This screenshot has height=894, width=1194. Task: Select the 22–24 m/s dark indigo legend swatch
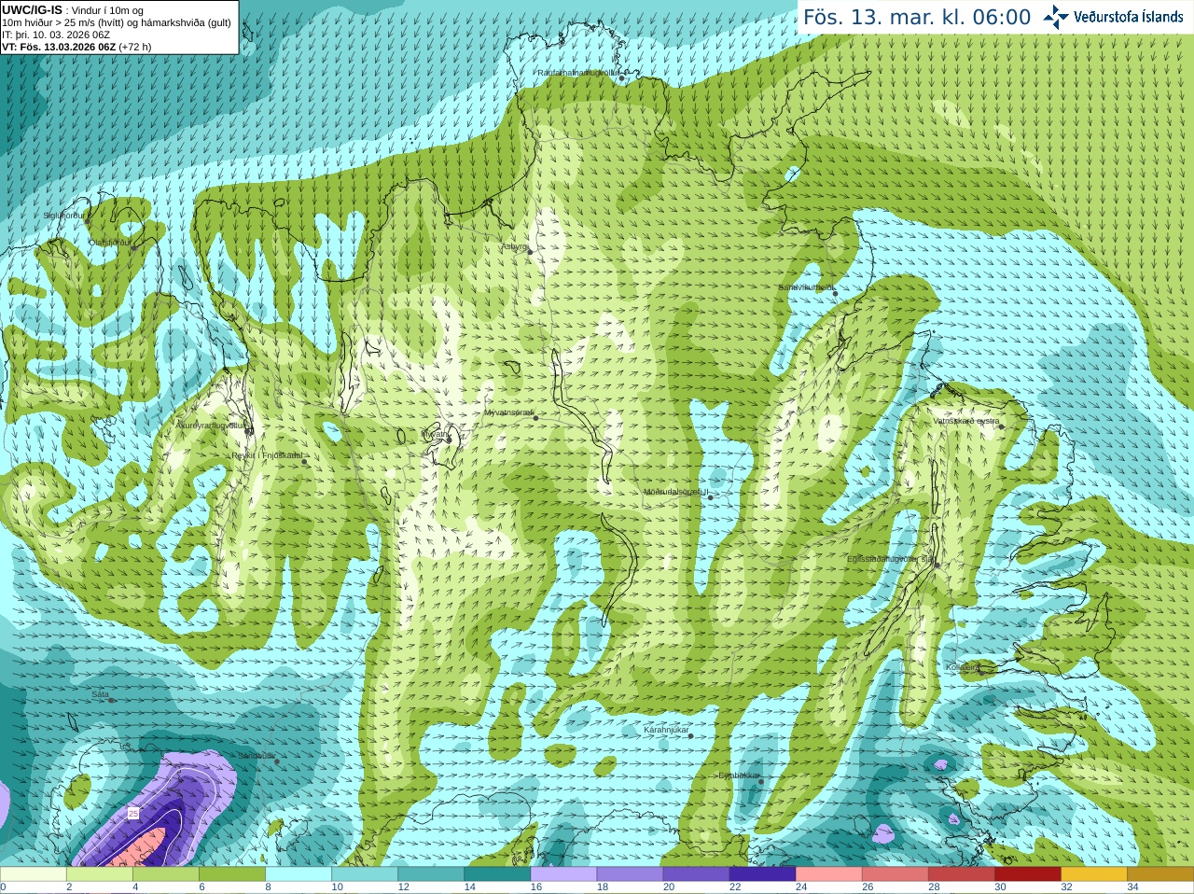click(x=762, y=874)
